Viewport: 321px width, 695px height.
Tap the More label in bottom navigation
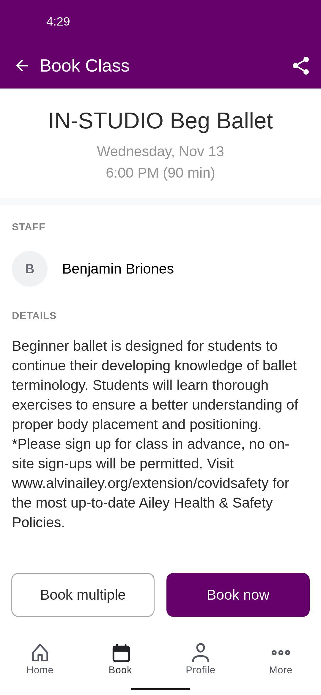pyautogui.click(x=281, y=670)
